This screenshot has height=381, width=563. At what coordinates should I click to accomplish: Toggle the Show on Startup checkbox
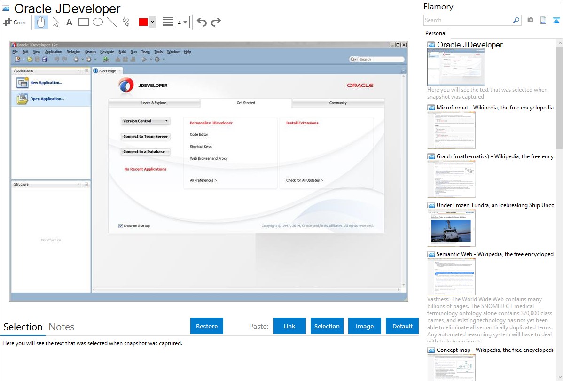[121, 226]
